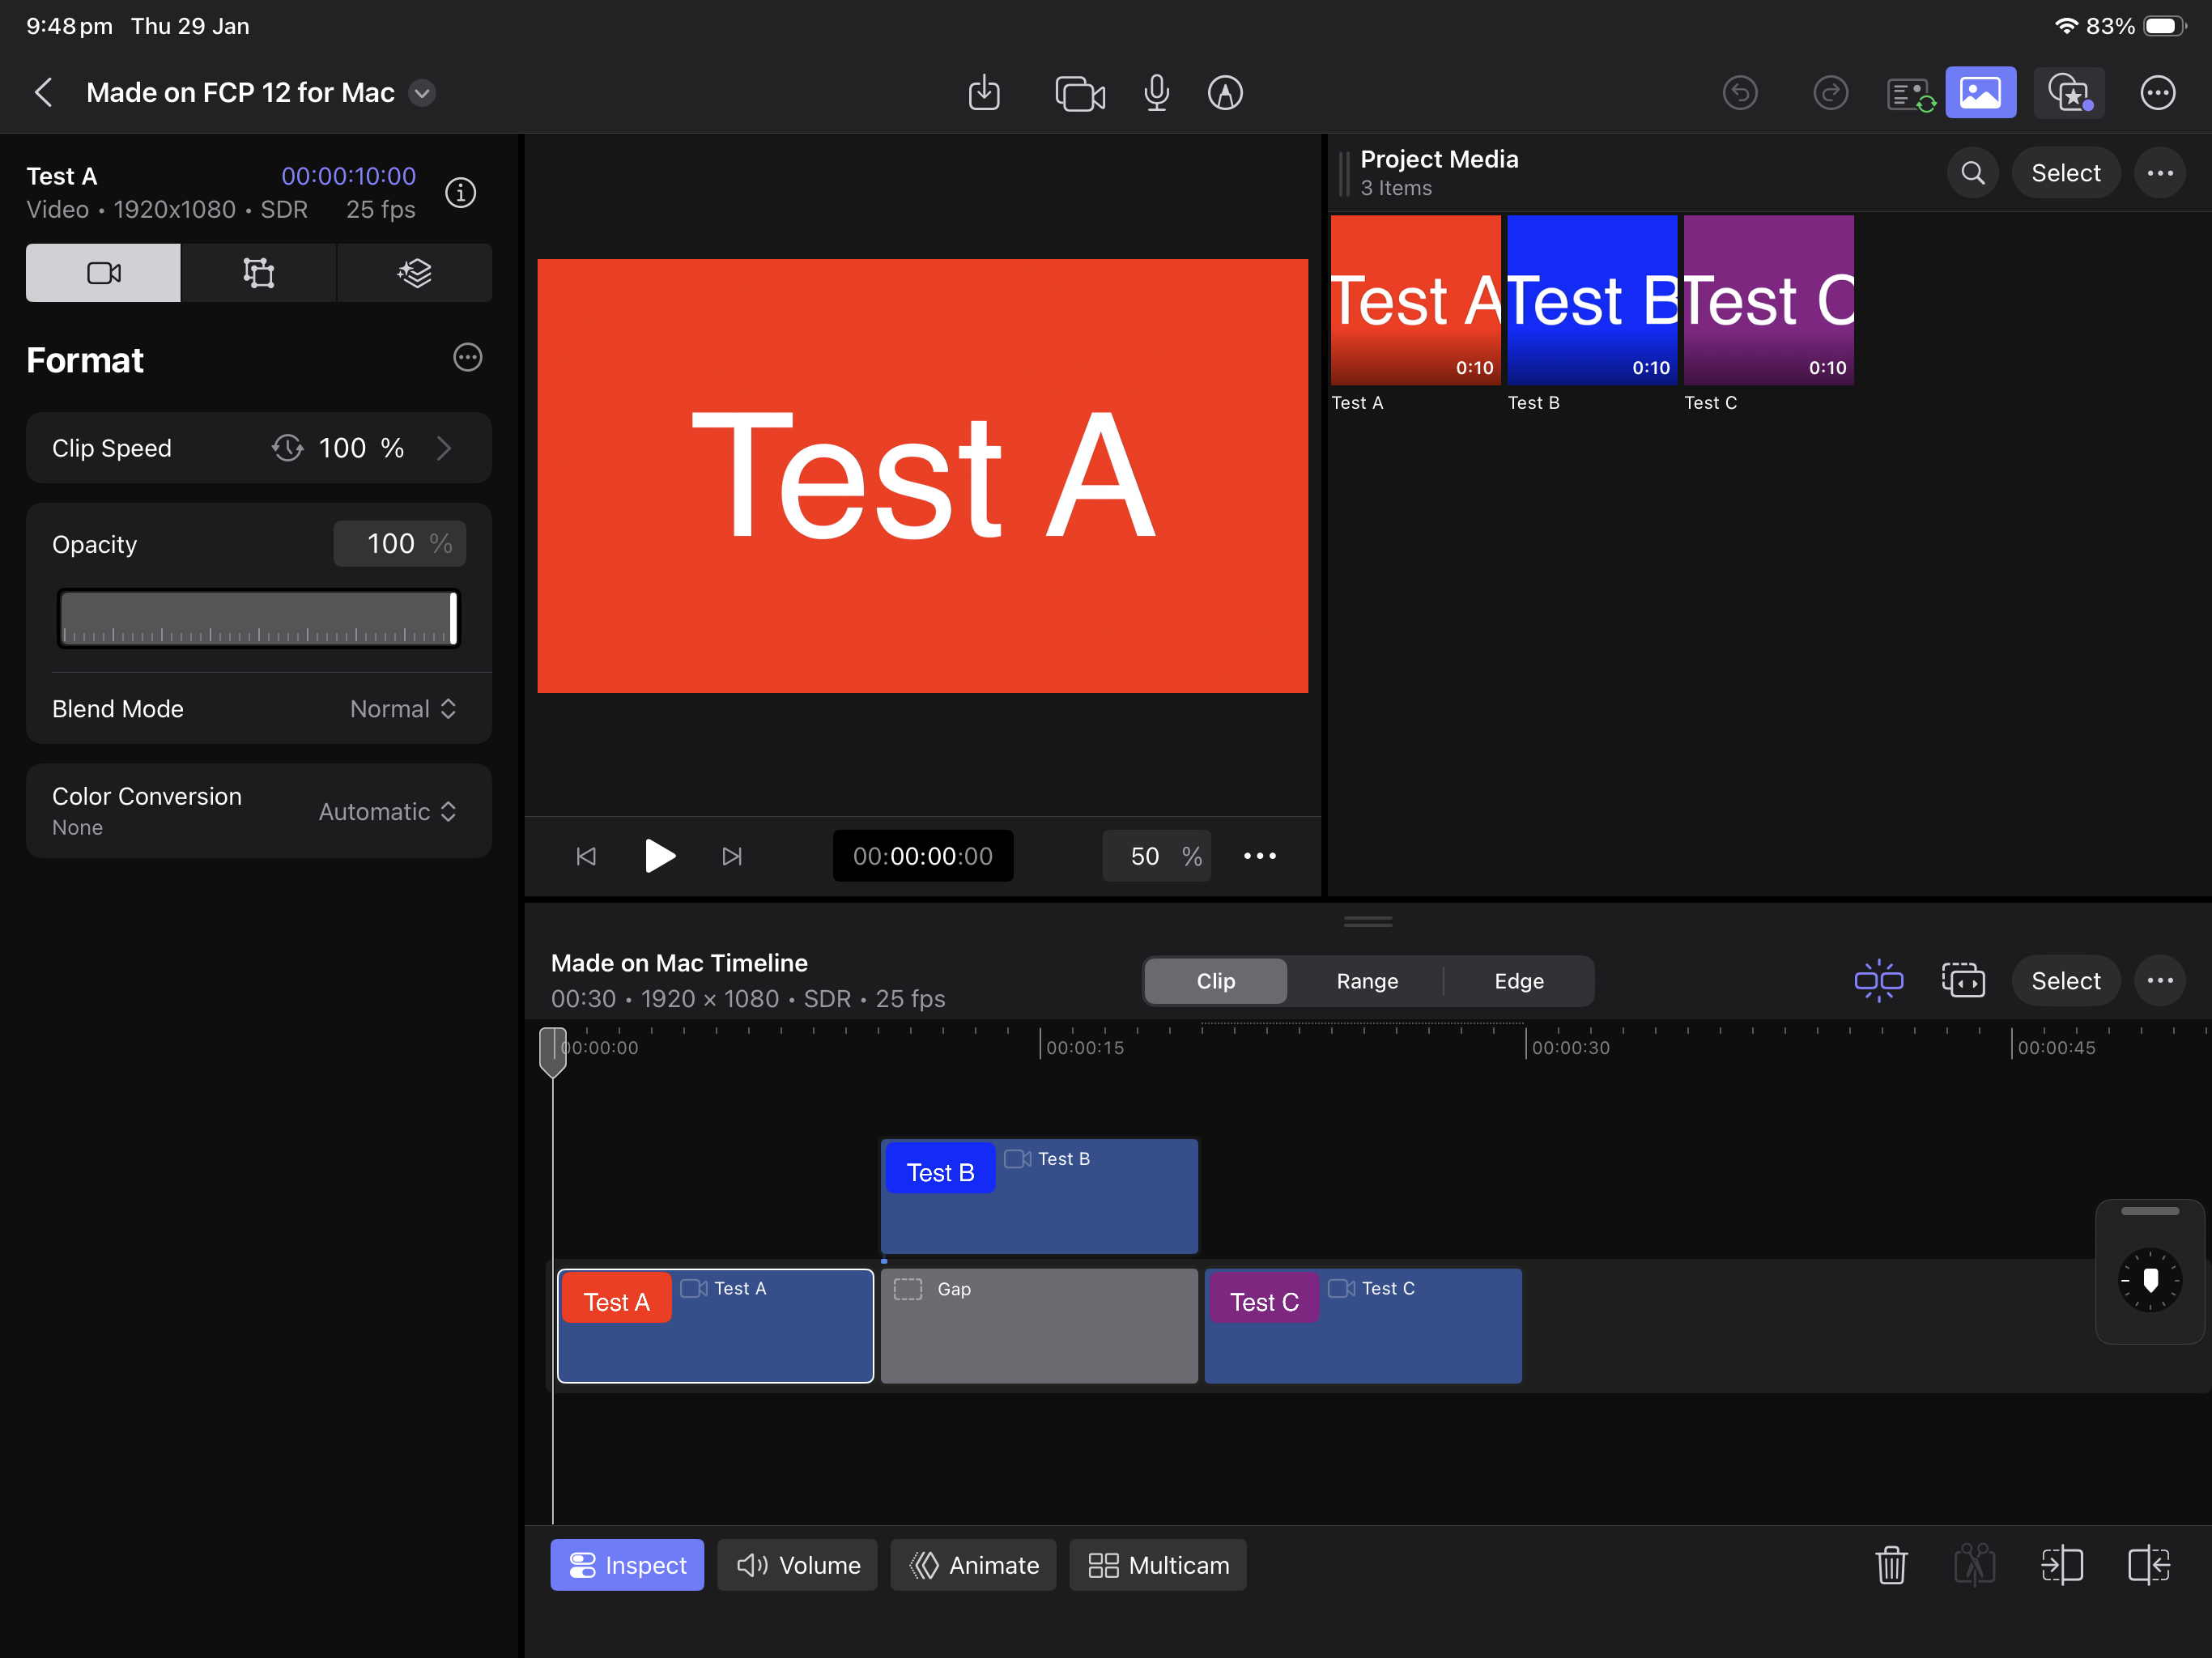This screenshot has height=1658, width=2212.
Task: Click the Opacity slider bar
Action: click(x=258, y=619)
